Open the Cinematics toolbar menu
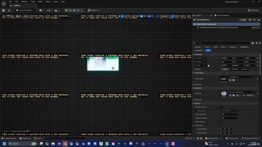 (x=57, y=10)
